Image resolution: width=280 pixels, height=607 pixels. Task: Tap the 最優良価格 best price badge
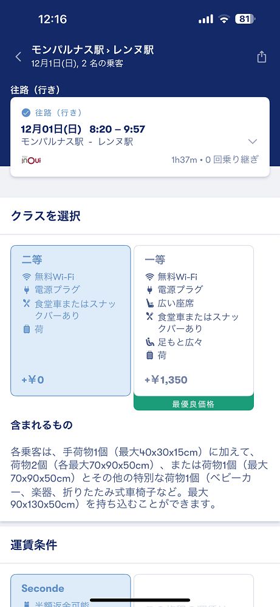coord(194,404)
